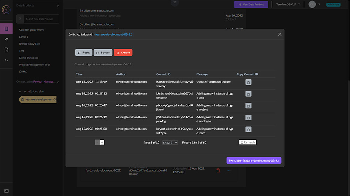Open Save the government data product
The height and width of the screenshot is (196, 350).
coord(32,30)
